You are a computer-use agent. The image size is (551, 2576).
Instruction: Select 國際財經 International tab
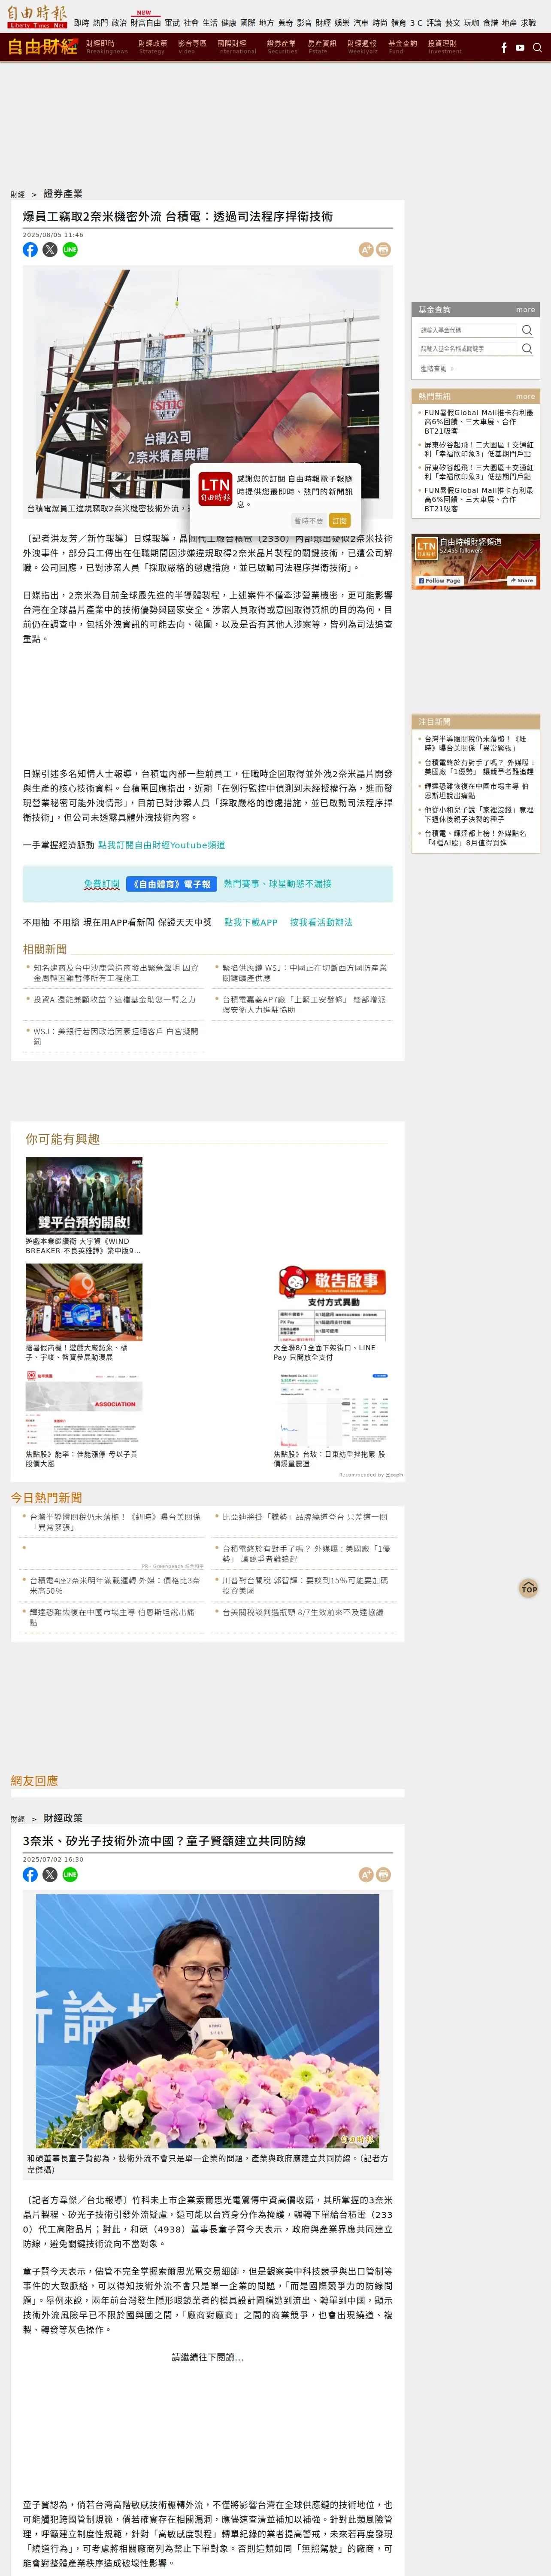point(236,47)
